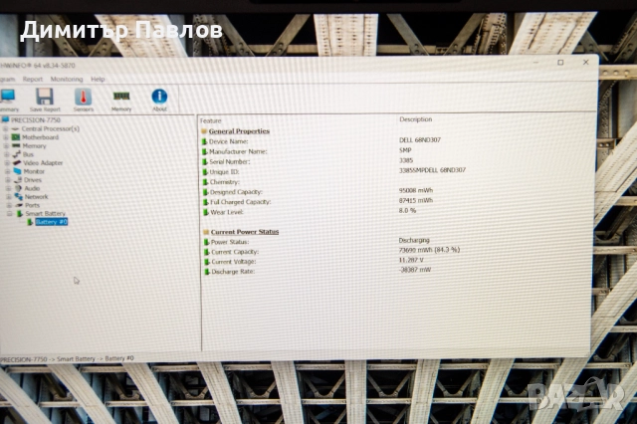Image resolution: width=637 pixels, height=424 pixels.
Task: Expand the Memory tree node
Action: (x=6, y=145)
